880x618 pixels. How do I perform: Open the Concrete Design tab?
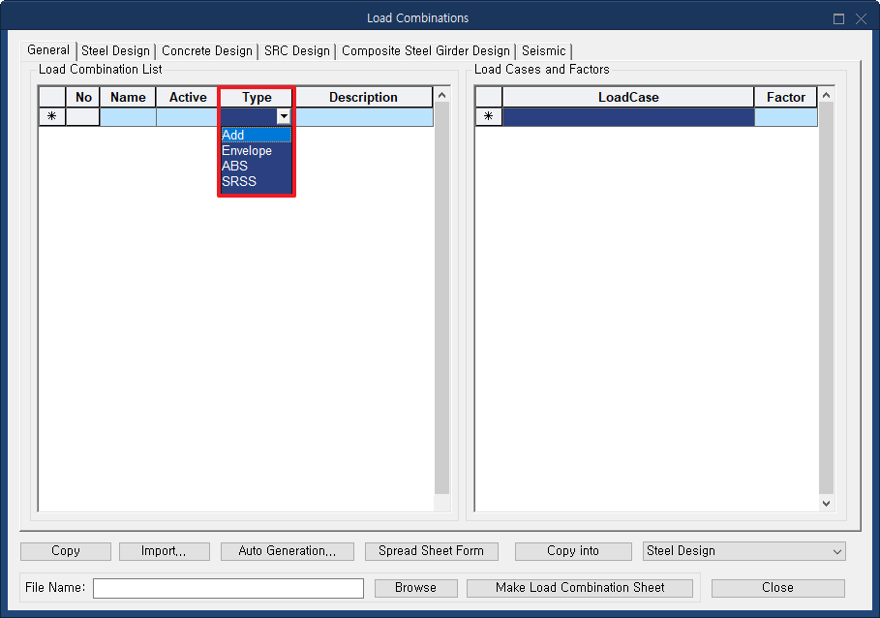(x=207, y=50)
